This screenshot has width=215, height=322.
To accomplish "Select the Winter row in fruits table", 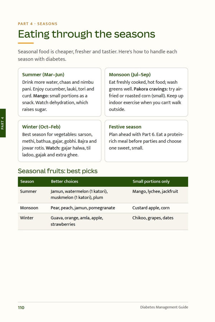I will pyautogui.click(x=103, y=221).
